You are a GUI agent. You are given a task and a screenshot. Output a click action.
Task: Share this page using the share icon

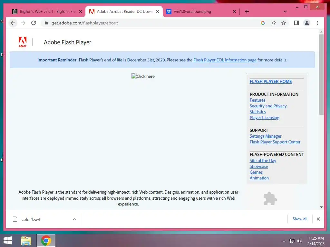tap(273, 23)
